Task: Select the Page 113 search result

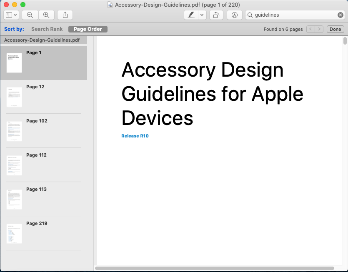Action: pos(44,200)
